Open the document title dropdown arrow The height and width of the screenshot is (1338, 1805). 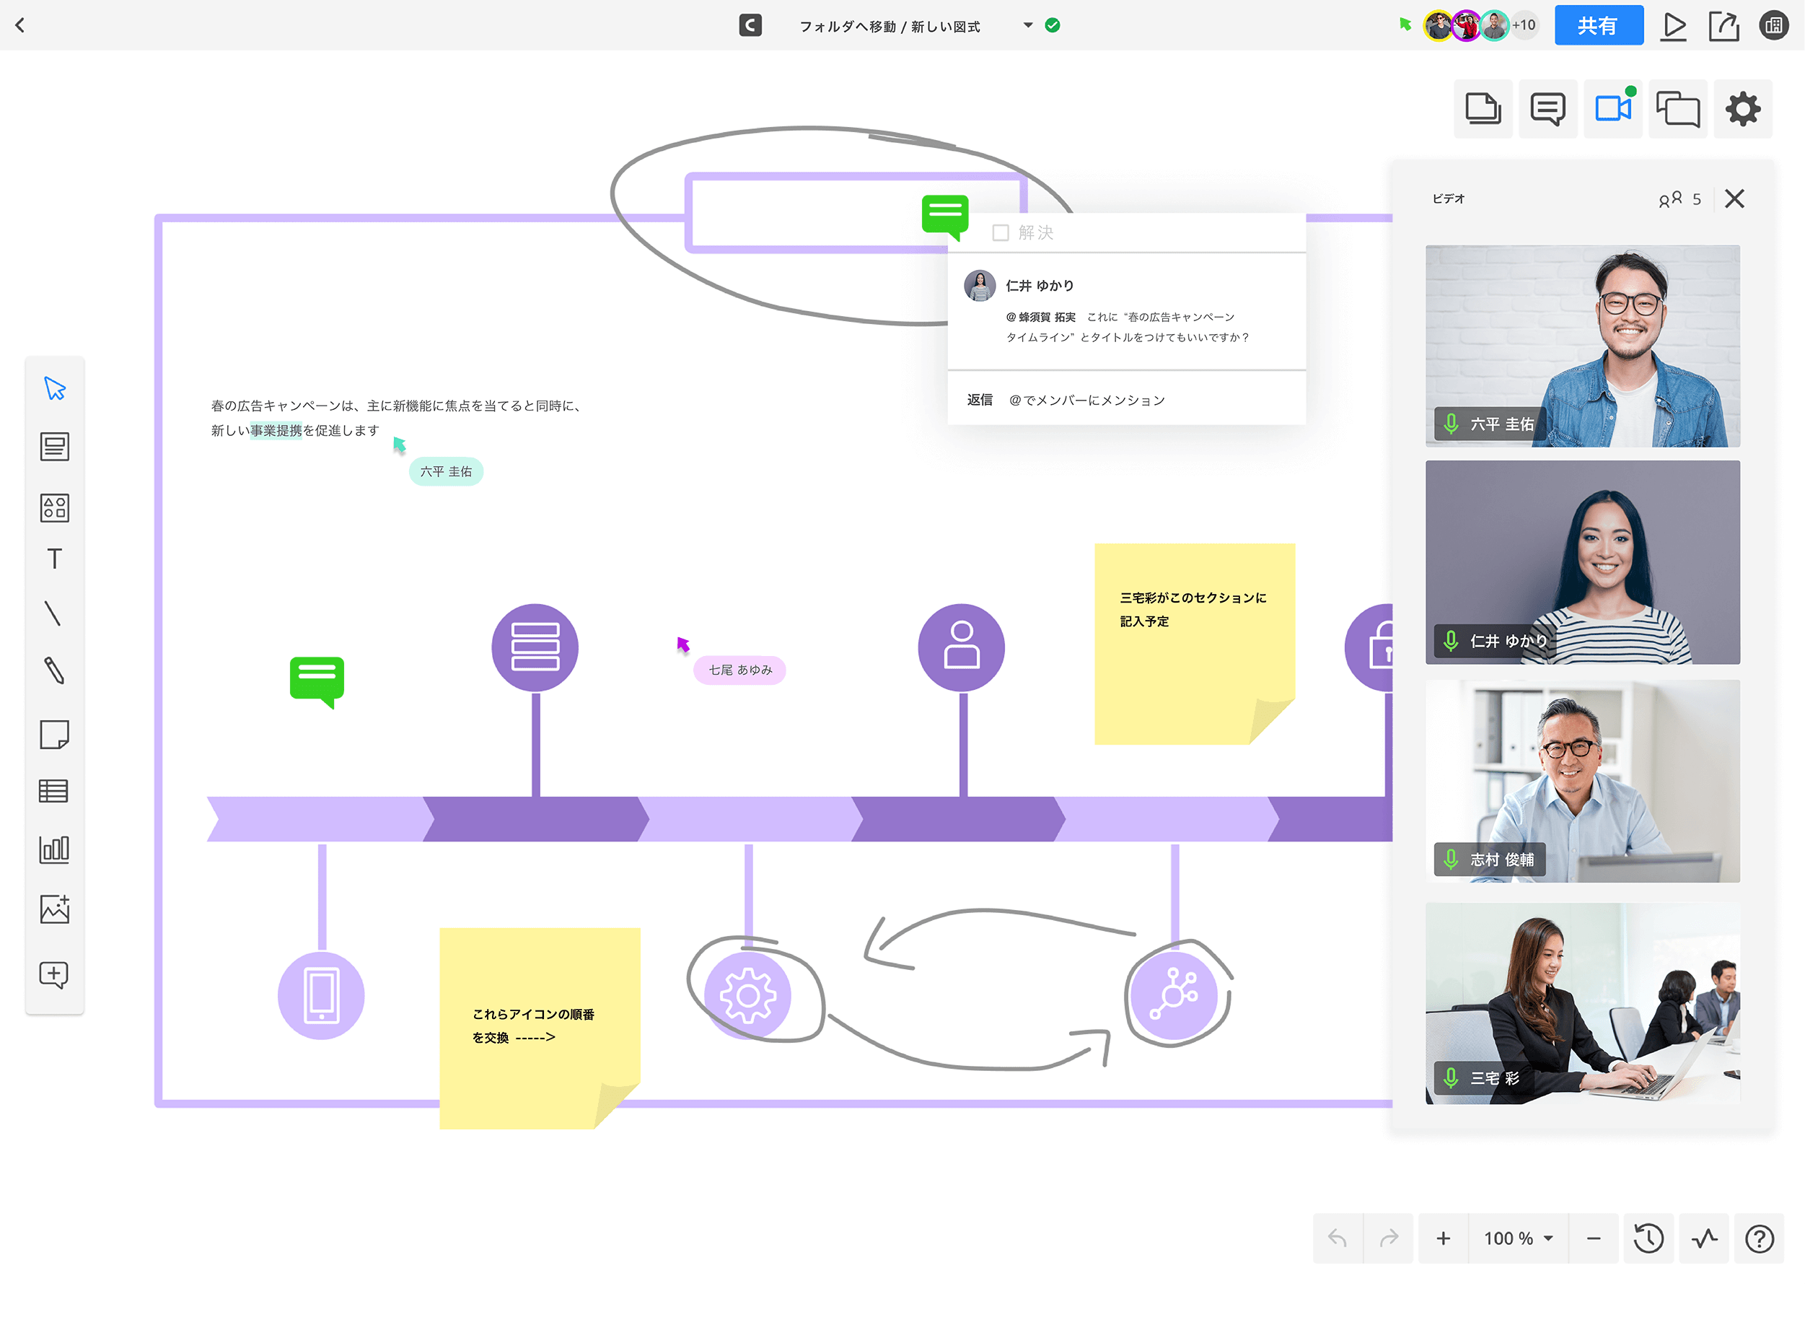1028,25
